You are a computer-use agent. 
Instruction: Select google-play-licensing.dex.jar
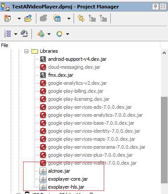pos(79,99)
